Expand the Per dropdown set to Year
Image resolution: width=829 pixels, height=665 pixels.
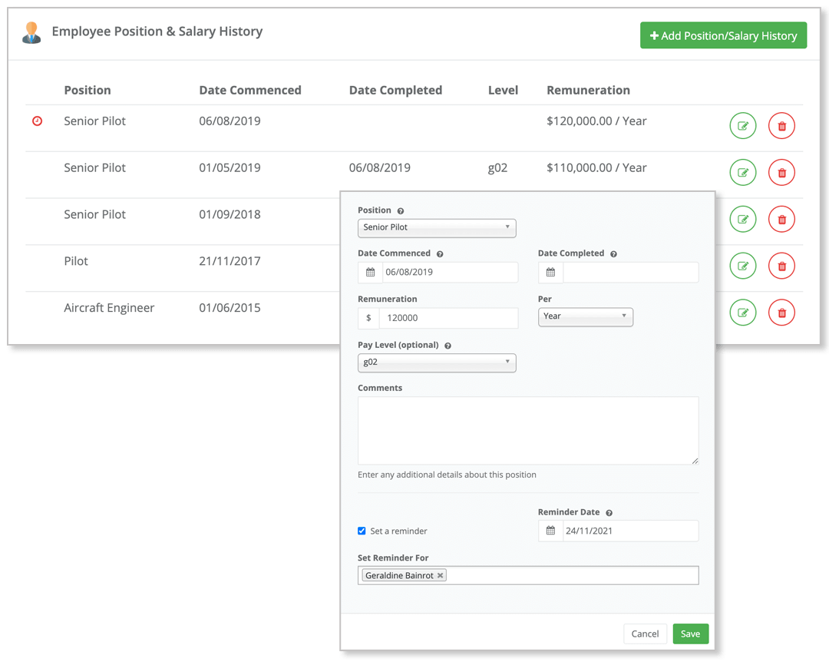pyautogui.click(x=585, y=316)
